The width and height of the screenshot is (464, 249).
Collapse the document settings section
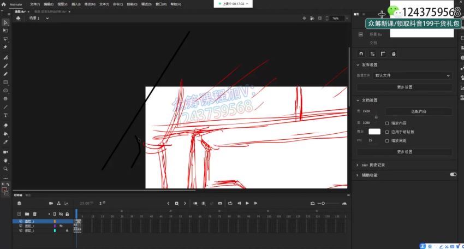[x=358, y=100]
